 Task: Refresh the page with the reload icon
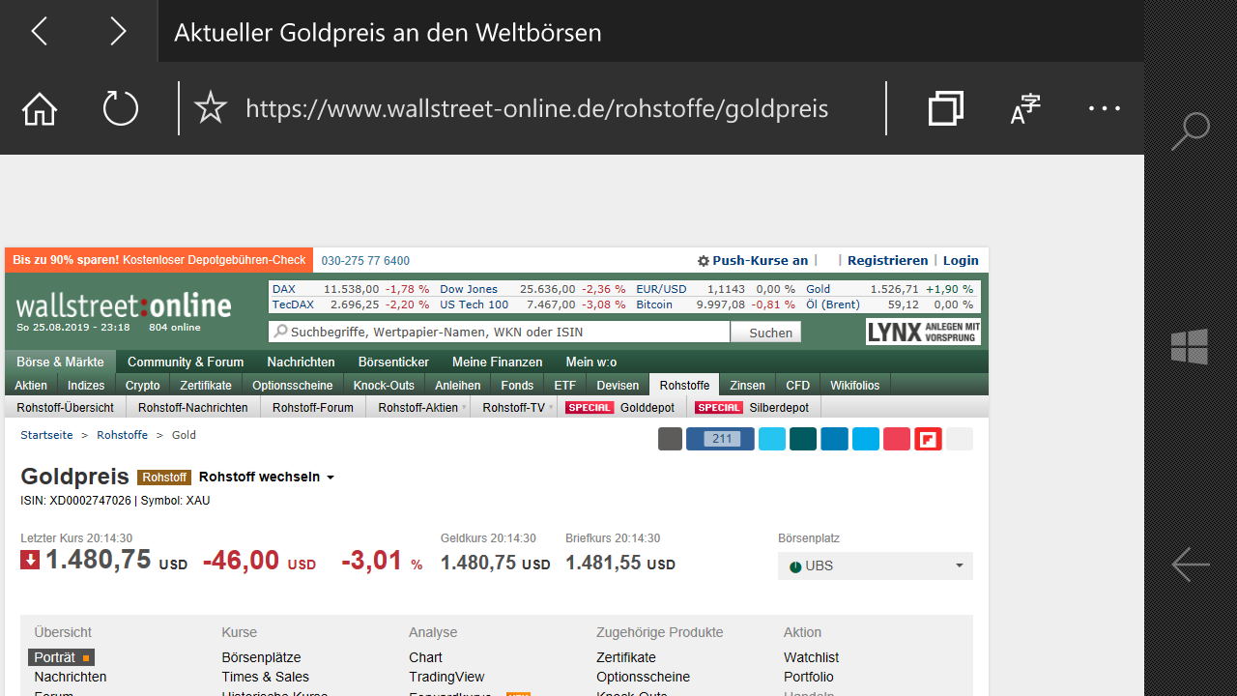point(120,108)
